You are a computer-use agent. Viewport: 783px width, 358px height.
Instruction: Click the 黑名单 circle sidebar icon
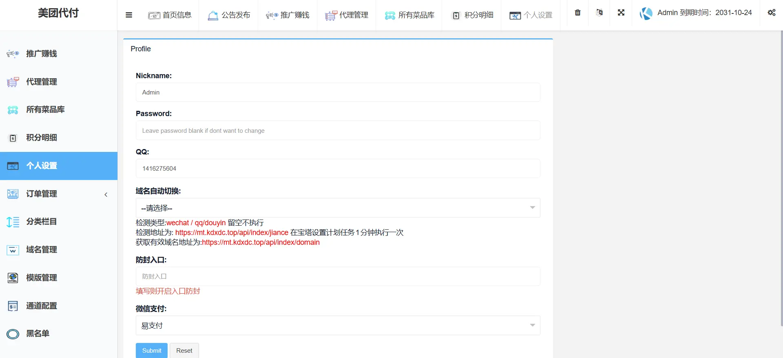click(x=13, y=334)
